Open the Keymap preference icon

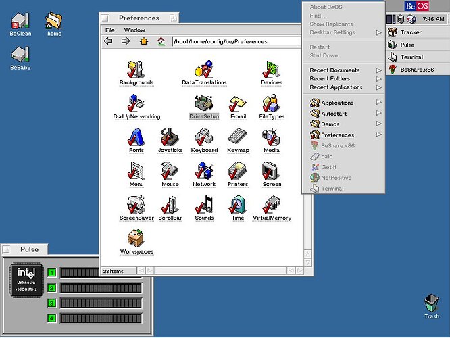[x=238, y=136]
